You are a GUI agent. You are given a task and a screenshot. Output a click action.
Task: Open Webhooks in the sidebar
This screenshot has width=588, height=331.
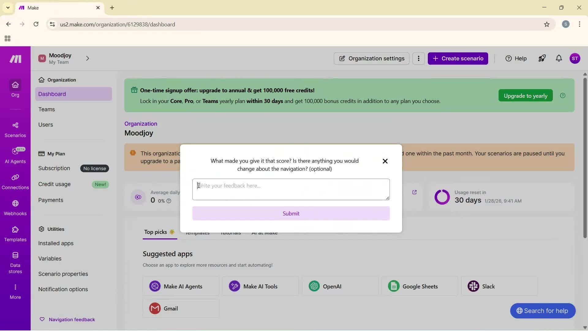(15, 208)
